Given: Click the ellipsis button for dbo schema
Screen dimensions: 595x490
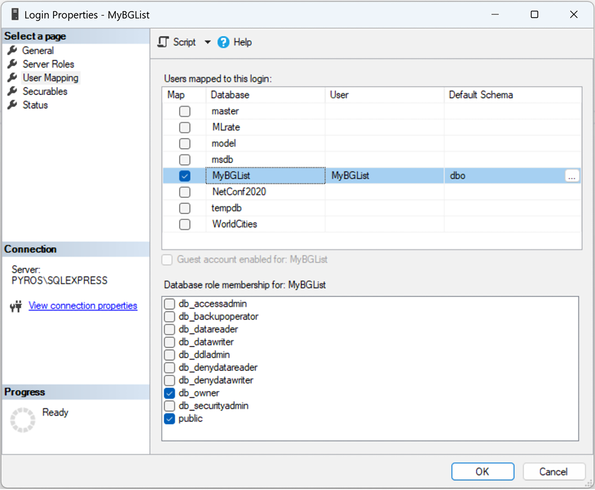Looking at the screenshot, I should tap(572, 176).
